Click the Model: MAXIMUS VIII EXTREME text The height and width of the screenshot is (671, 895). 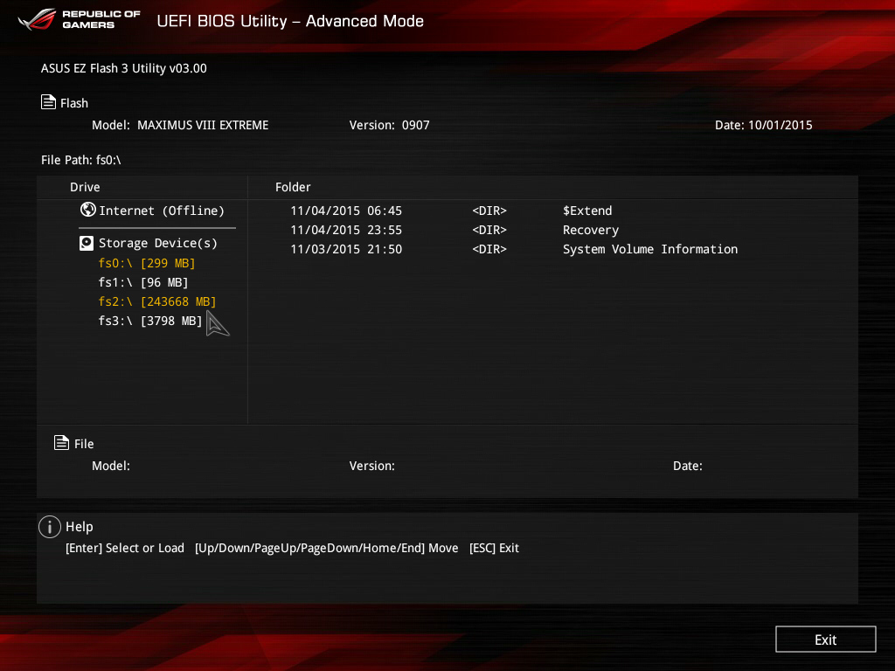(x=180, y=125)
